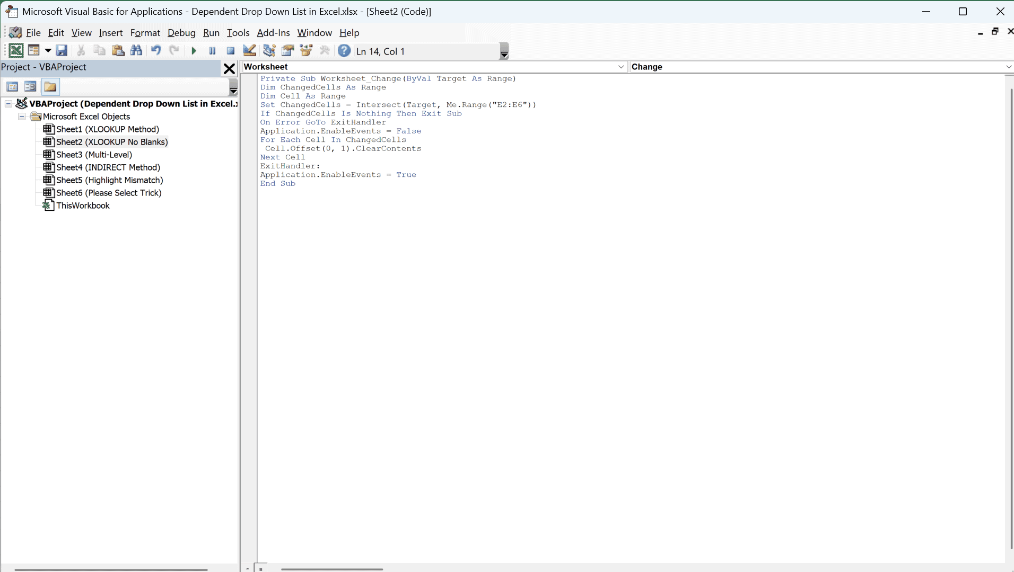1014x572 pixels.
Task: Click View Code icon in Project pane
Action: tap(12, 87)
